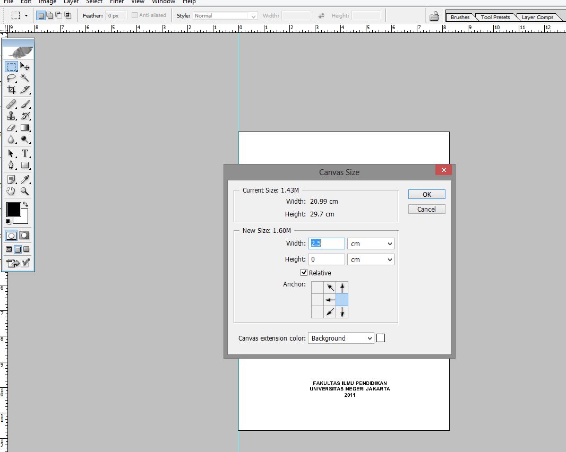Select the Eraser tool

(x=11, y=127)
